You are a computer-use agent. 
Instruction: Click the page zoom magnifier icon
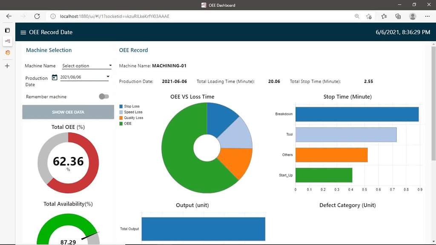click(357, 16)
